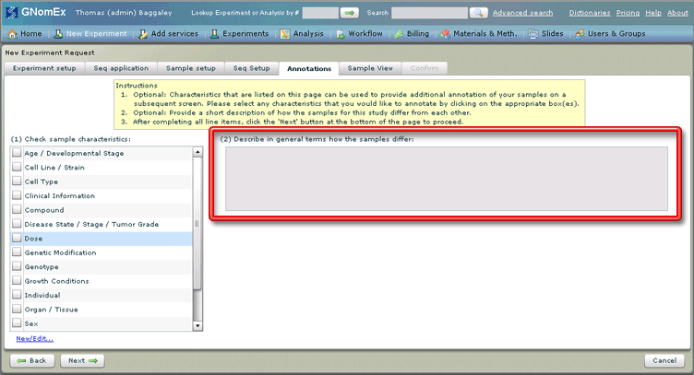694x375 pixels.
Task: Check the Genotype checkbox
Action: tap(17, 266)
